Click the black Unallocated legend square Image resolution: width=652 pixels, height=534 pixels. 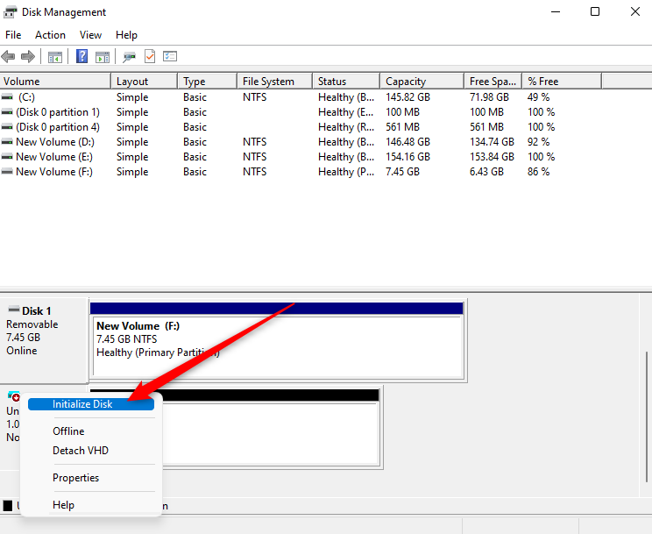click(x=8, y=506)
